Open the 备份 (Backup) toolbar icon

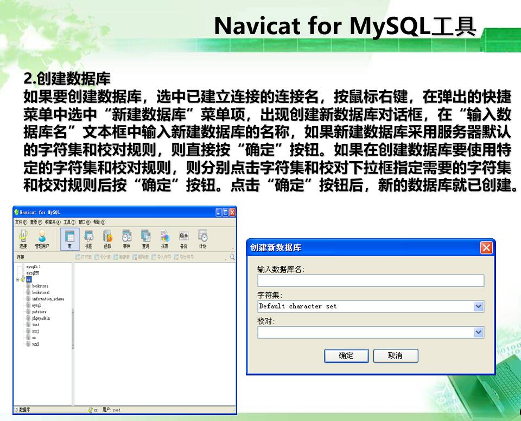coord(184,239)
